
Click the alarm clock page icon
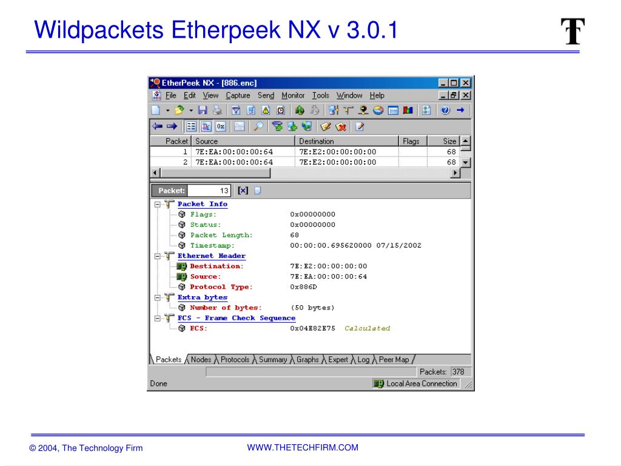tap(281, 110)
